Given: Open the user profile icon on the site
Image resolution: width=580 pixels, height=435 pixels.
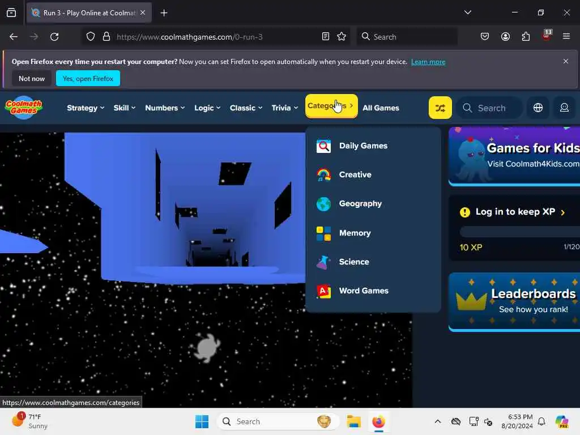Looking at the screenshot, I should click(564, 108).
